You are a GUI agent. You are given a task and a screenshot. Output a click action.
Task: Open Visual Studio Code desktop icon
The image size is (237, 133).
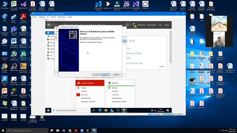pyautogui.click(x=98, y=6)
